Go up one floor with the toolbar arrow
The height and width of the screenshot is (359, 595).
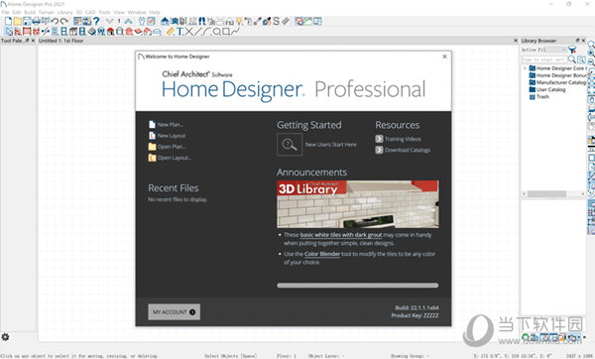point(128,21)
